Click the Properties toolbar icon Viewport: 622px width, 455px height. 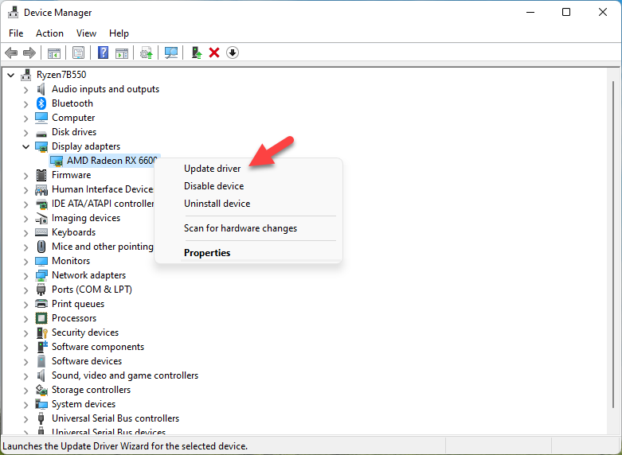tap(78, 52)
